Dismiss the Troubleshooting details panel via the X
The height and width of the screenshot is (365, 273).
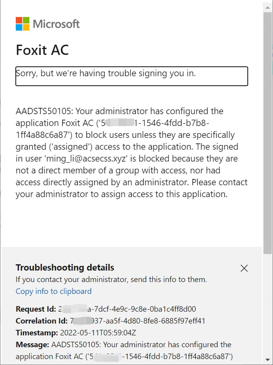pyautogui.click(x=244, y=268)
